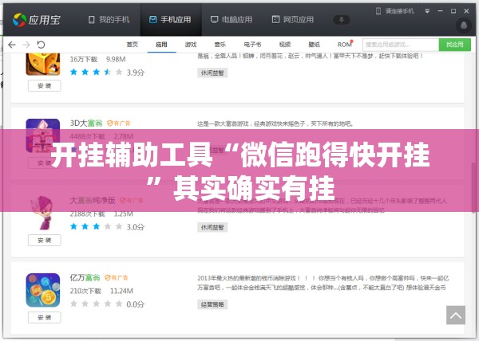Click 休闲益智 tag under 大富翁纯净版
The image size is (479, 341).
tap(212, 227)
